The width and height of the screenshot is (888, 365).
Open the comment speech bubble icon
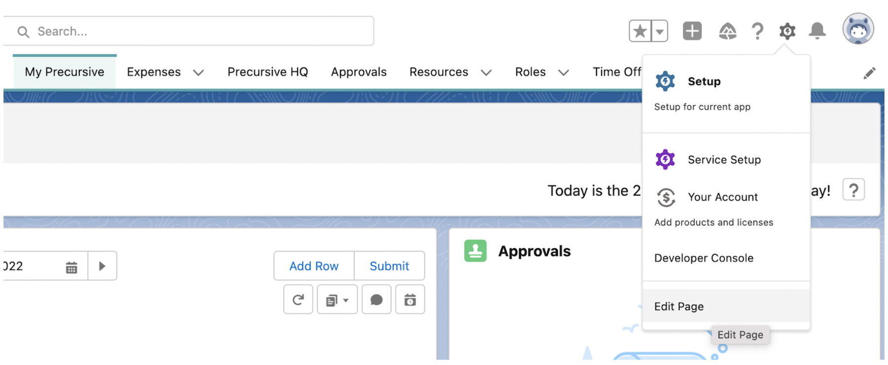click(x=376, y=299)
